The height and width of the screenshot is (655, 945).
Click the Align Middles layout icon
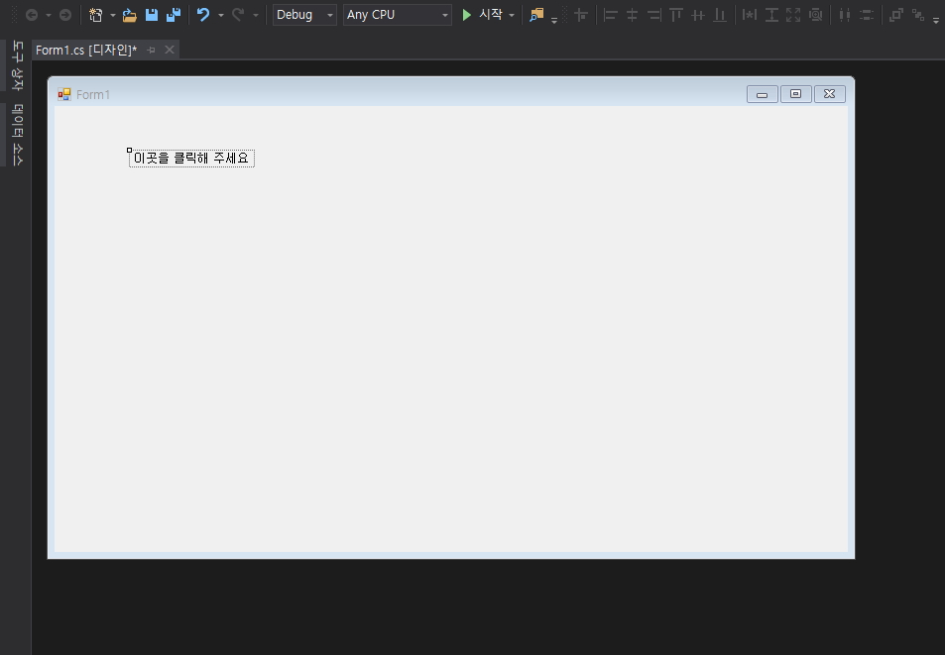(x=698, y=15)
